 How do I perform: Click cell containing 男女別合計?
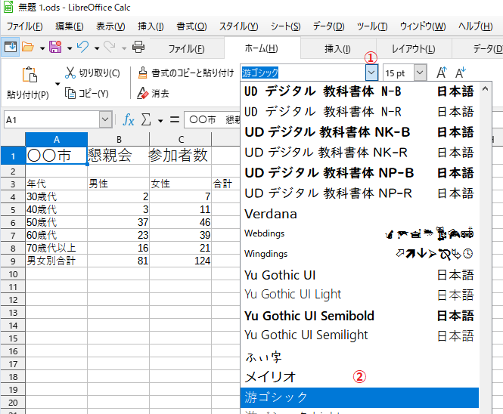[x=56, y=261]
